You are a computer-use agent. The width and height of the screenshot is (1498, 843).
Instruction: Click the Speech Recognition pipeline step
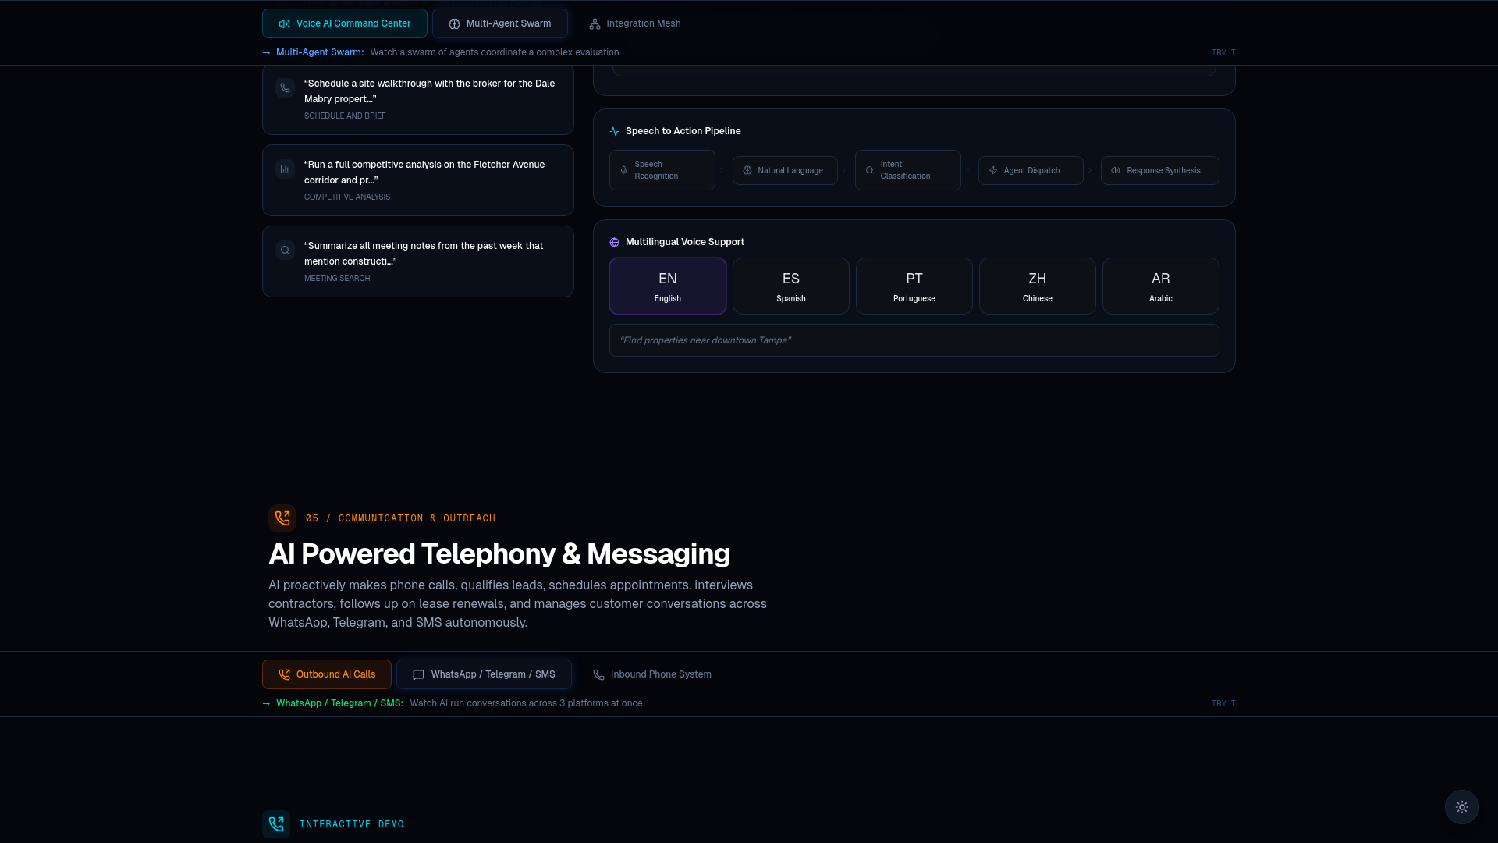[x=662, y=170]
